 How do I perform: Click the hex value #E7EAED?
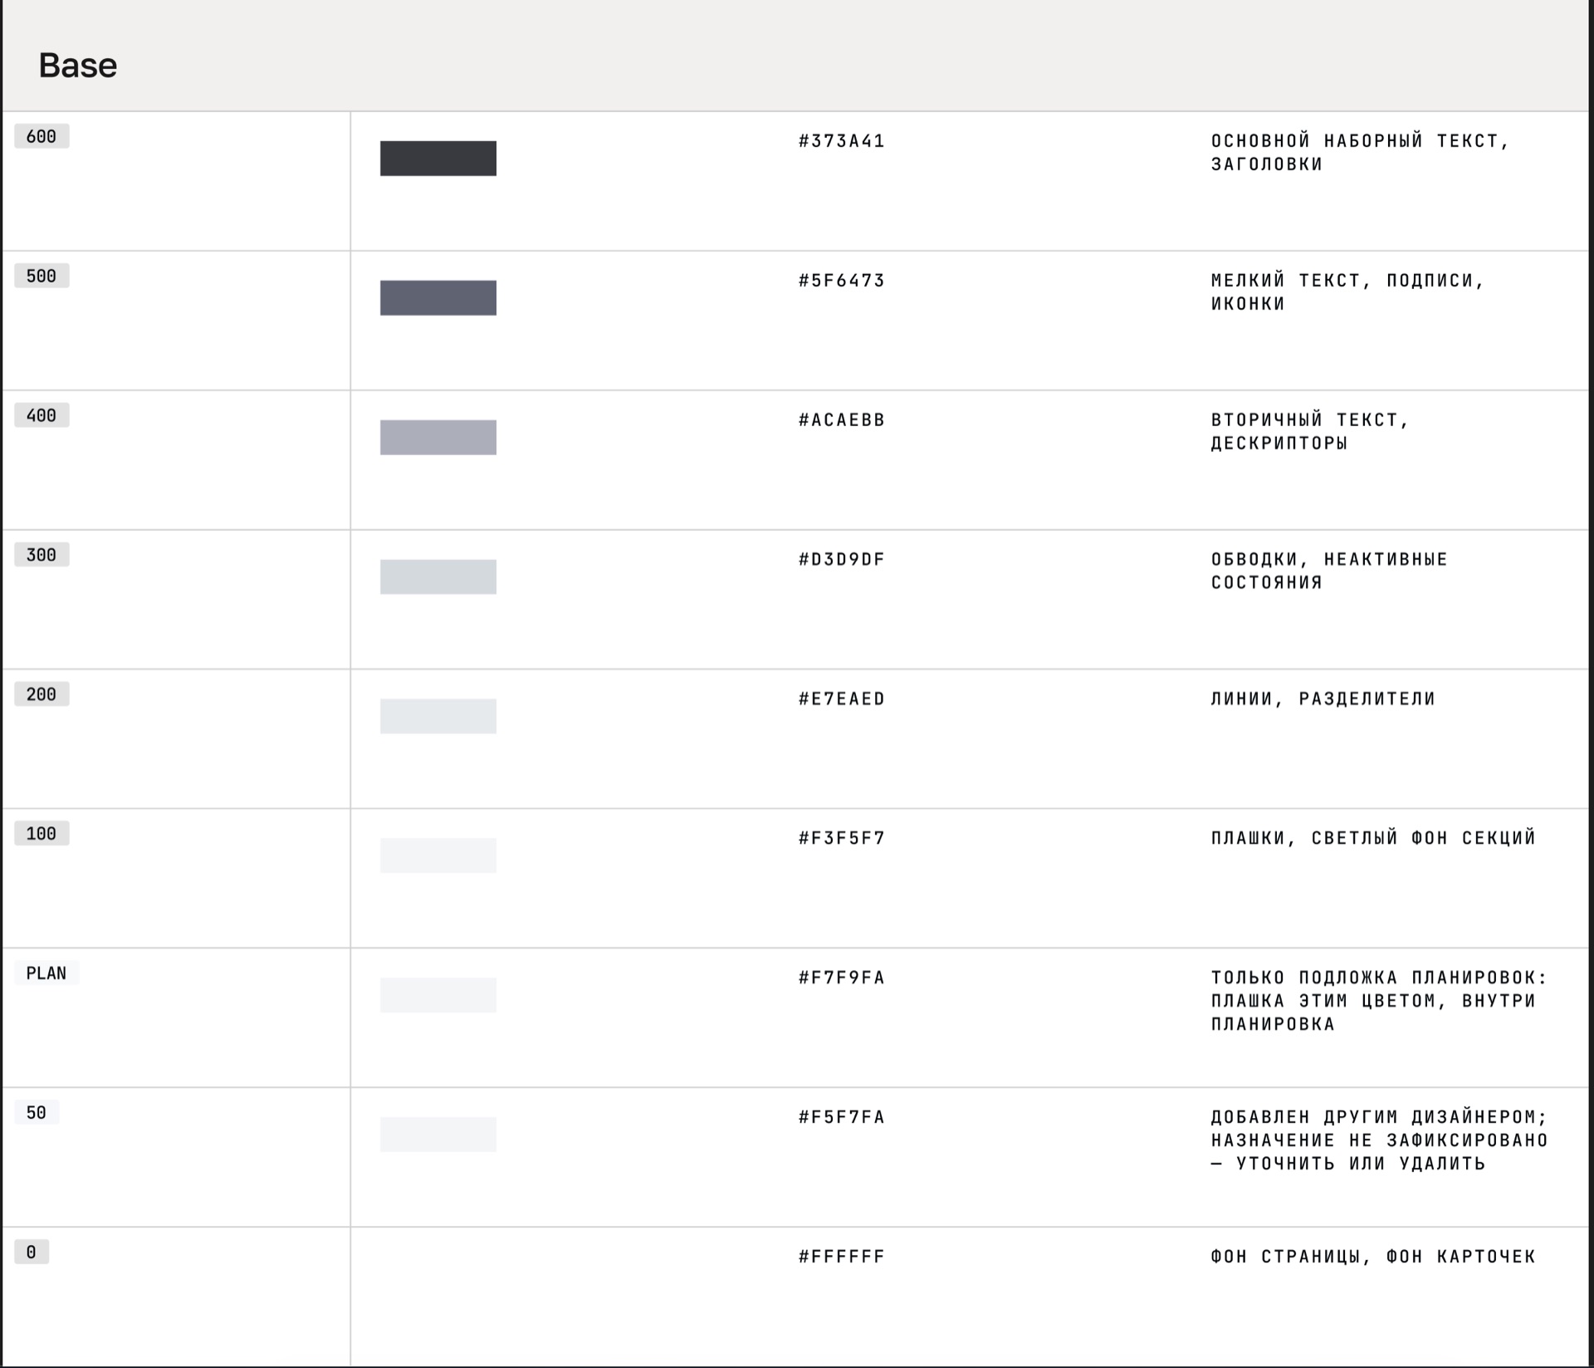tap(842, 699)
